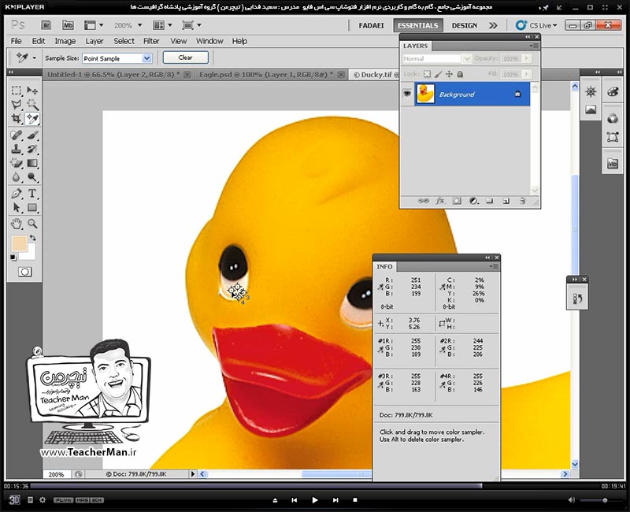Create a new layer in Layers panel

[506, 201]
